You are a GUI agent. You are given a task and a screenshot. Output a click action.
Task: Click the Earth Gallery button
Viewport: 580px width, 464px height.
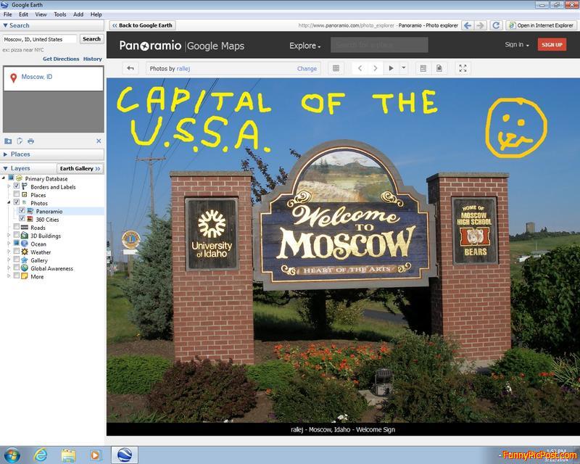pos(80,168)
